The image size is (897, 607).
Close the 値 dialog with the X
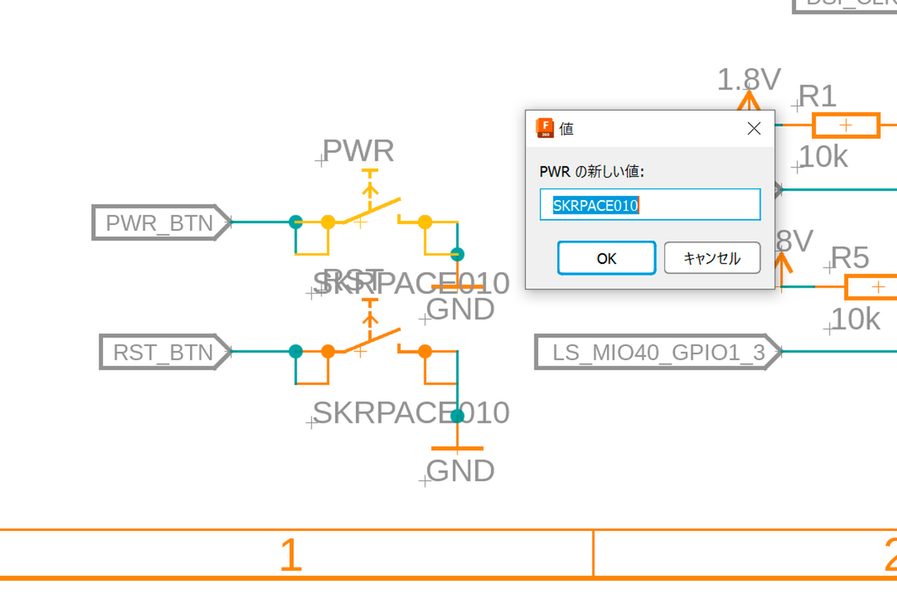pos(753,128)
